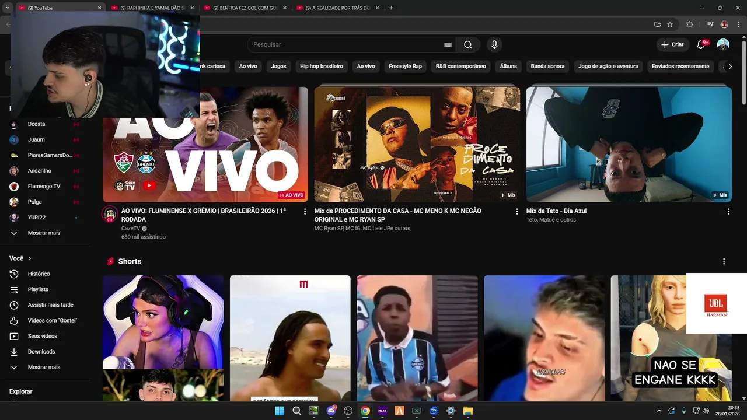
Task: Play Fluminense x Grêmio live thumbnail
Action: [205, 144]
